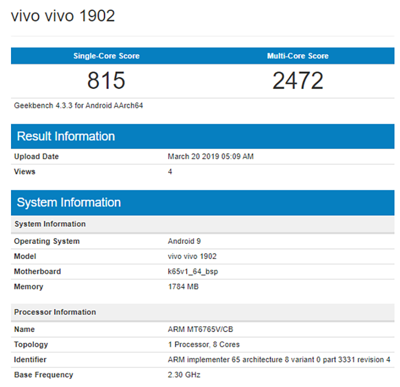The height and width of the screenshot is (387, 400).
Task: Click the Model label
Action: (25, 256)
